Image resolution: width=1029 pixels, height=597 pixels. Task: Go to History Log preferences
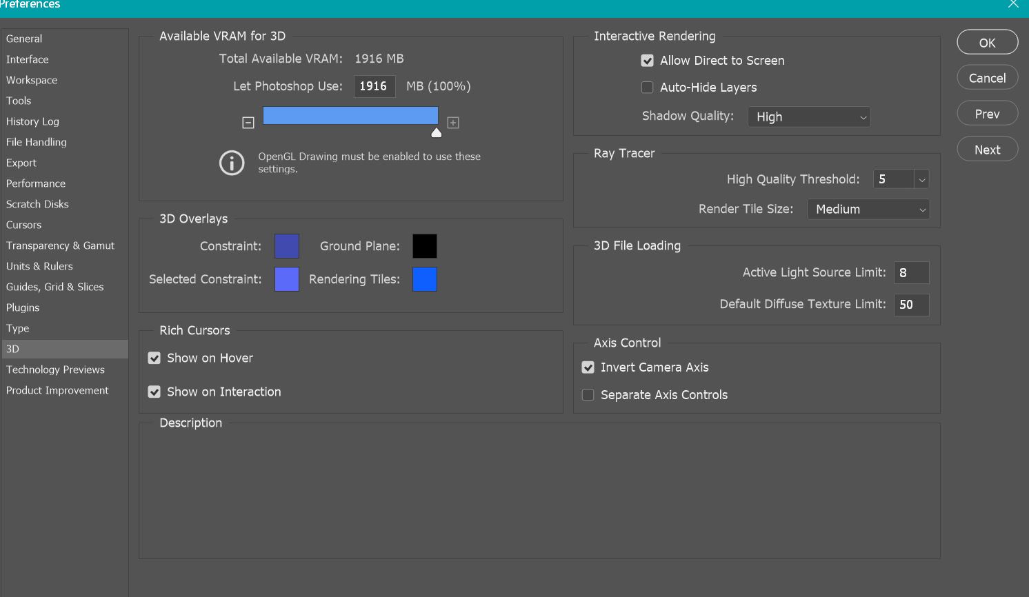click(x=64, y=121)
